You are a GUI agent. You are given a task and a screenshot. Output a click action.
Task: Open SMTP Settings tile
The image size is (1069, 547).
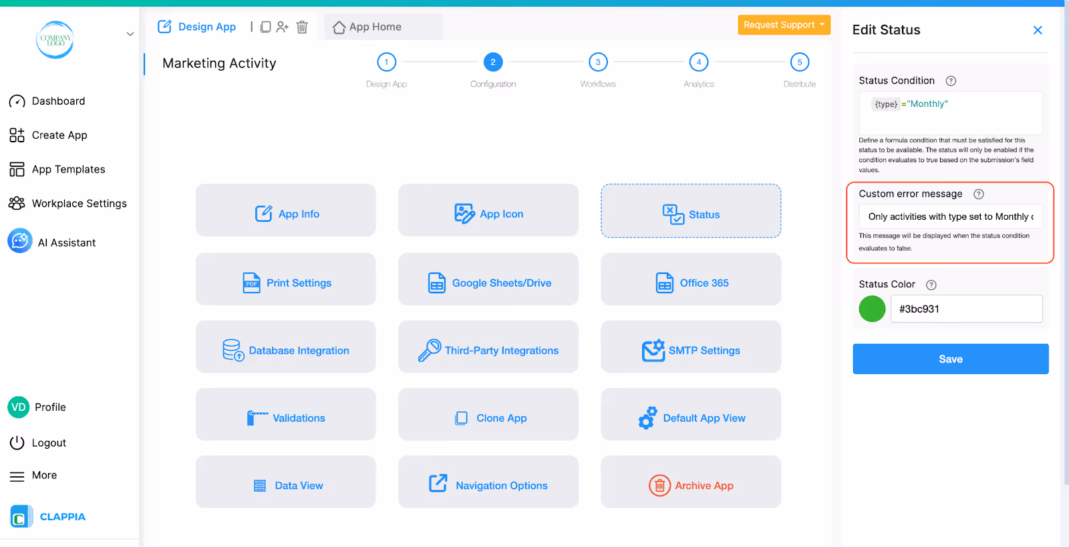click(691, 347)
